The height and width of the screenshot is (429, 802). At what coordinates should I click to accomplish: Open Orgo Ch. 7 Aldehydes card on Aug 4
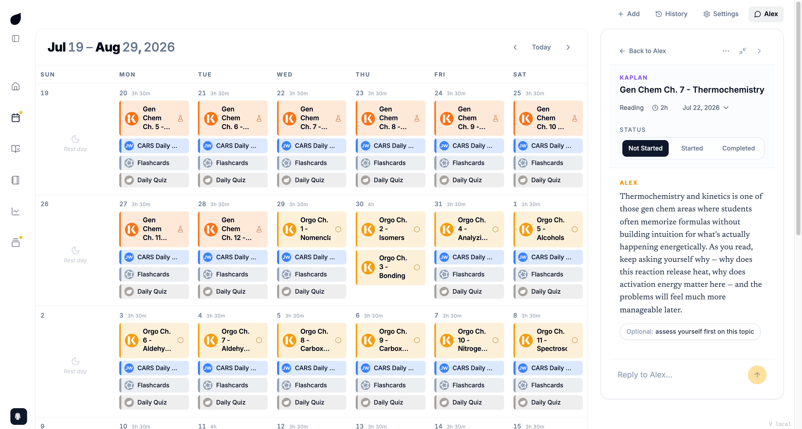point(233,340)
